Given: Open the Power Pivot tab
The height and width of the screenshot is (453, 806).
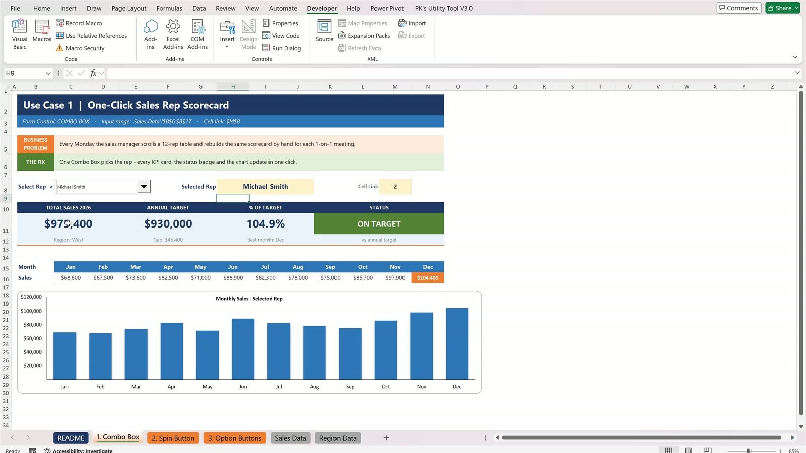Looking at the screenshot, I should pos(387,8).
